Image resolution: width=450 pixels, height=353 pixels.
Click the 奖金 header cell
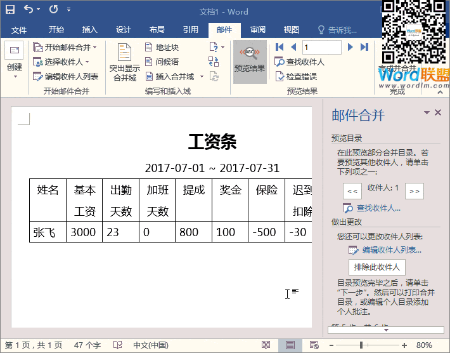point(230,200)
